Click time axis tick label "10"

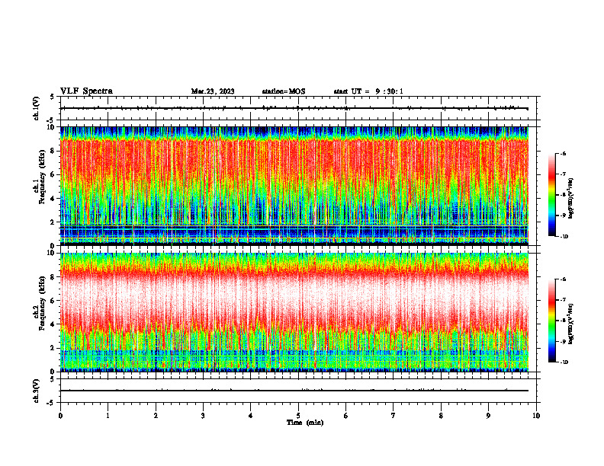536,416
